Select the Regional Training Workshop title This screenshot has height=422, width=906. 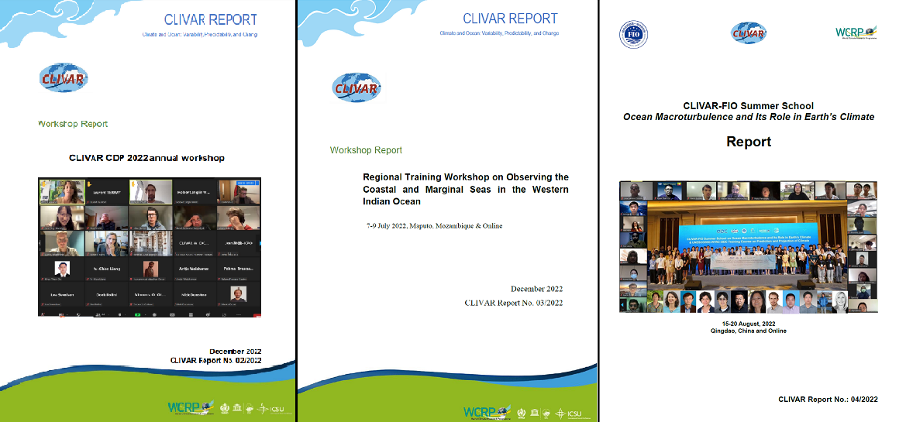[x=465, y=189]
